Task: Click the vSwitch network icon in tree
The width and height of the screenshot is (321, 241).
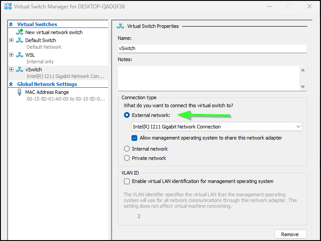Action: (19, 70)
